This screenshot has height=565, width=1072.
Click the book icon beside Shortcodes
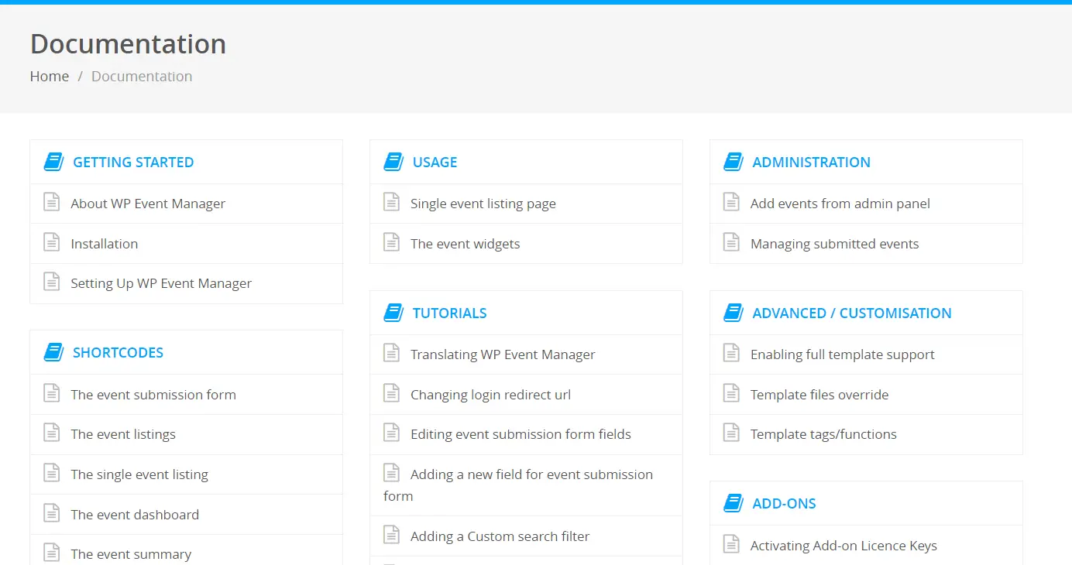pyautogui.click(x=53, y=352)
